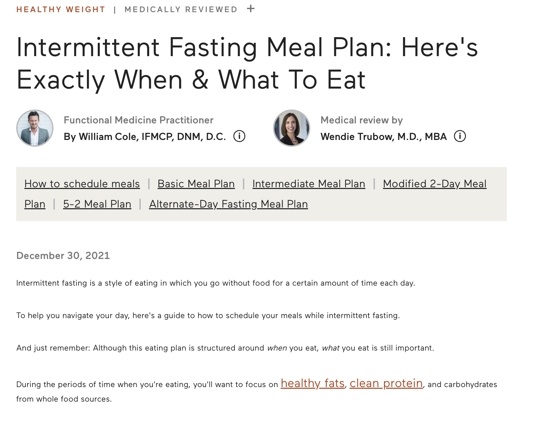Screen dimensions: 540x430
Task: Open info icon next to Wendie Trubow
Action: click(x=460, y=136)
